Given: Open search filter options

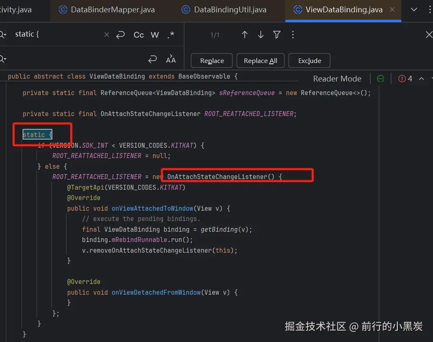Looking at the screenshot, I should click(x=277, y=35).
